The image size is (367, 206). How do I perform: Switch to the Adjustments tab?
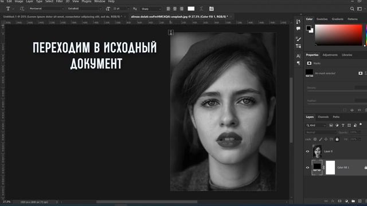[330, 55]
